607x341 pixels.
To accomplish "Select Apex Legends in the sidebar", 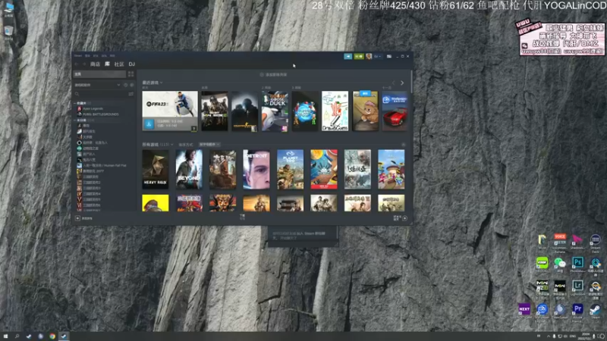I will [x=93, y=108].
